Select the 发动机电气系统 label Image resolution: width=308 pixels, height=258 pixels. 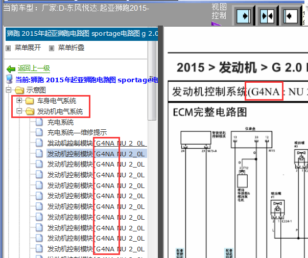click(x=60, y=111)
